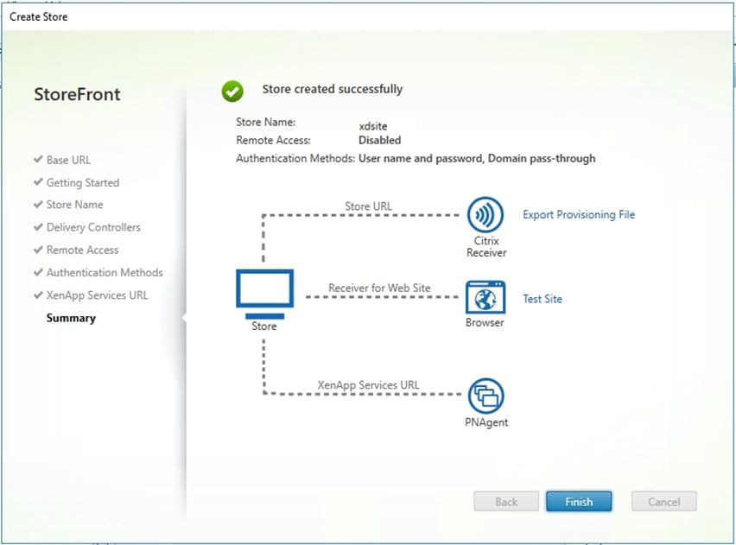Click the checkmark beside Base URL
Screen dimensions: 736x545
coord(38,160)
